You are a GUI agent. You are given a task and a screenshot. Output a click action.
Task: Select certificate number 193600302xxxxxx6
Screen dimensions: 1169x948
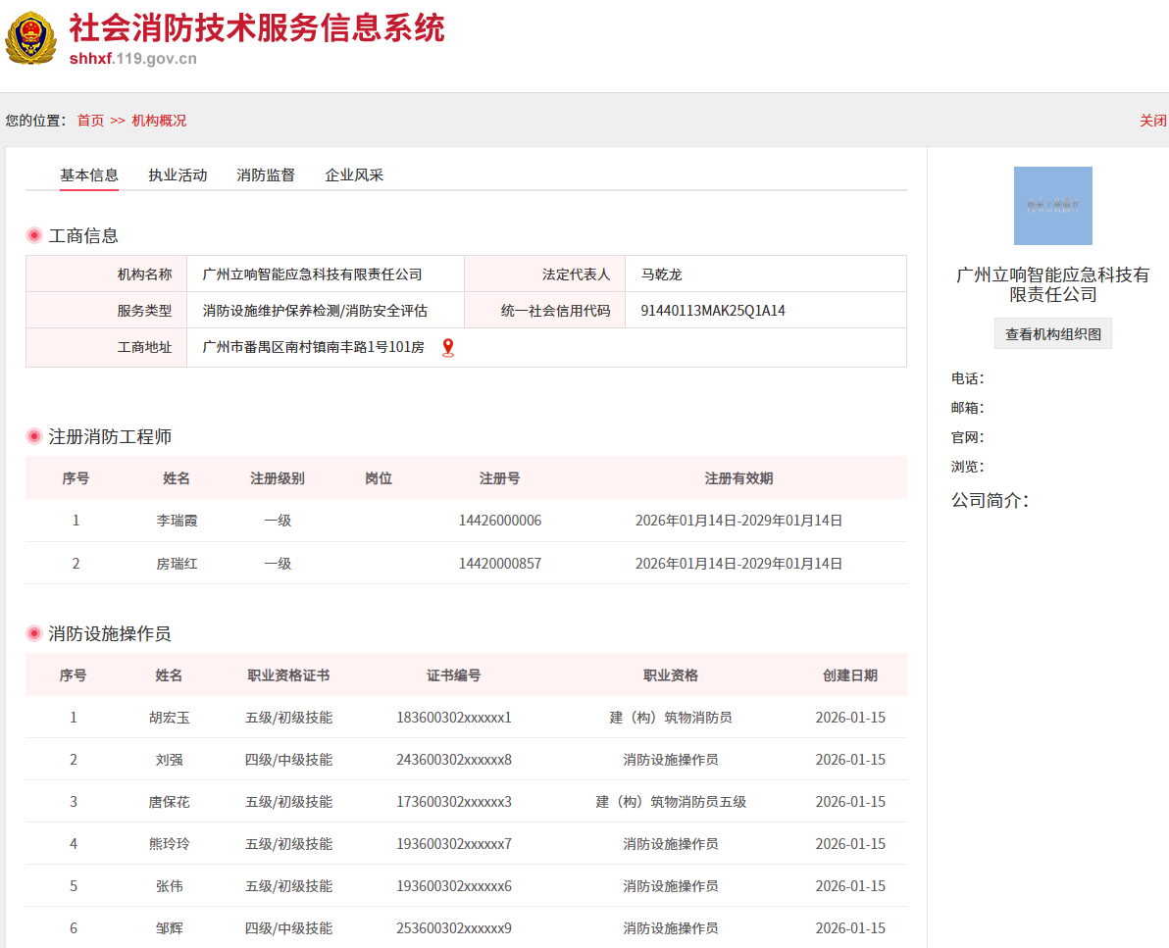coord(454,885)
